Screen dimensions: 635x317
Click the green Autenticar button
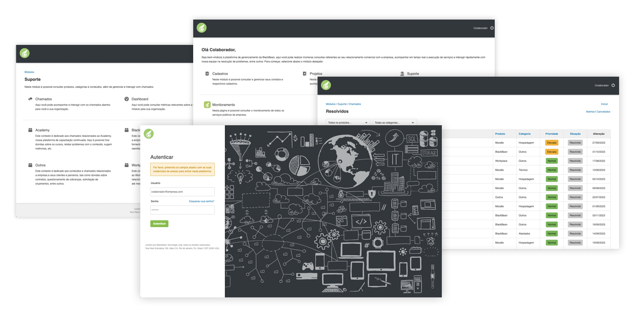tap(159, 224)
